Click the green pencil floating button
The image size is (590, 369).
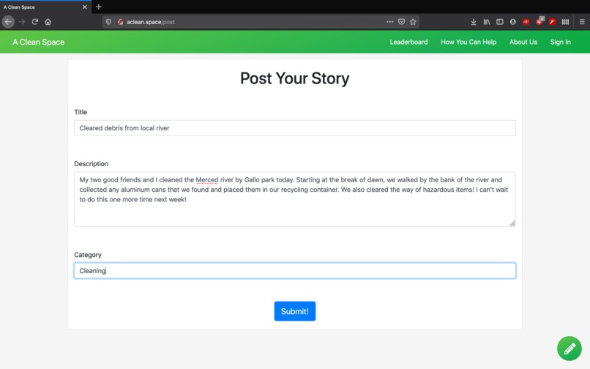pyautogui.click(x=569, y=348)
